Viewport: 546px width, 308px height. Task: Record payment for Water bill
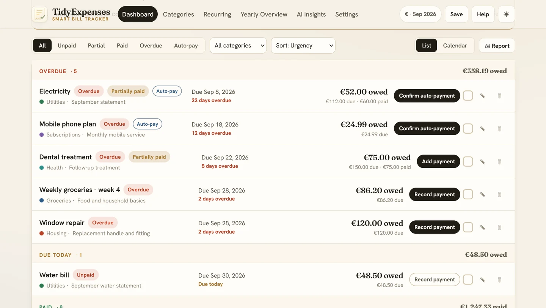click(x=435, y=280)
